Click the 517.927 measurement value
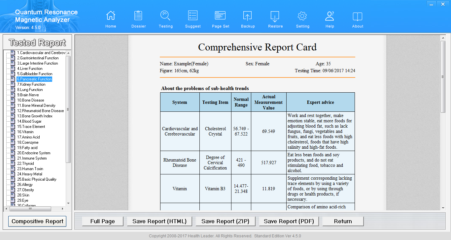The image size is (451, 240). [x=269, y=163]
